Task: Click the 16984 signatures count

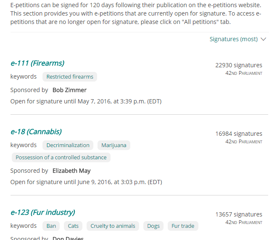Action: [239, 134]
